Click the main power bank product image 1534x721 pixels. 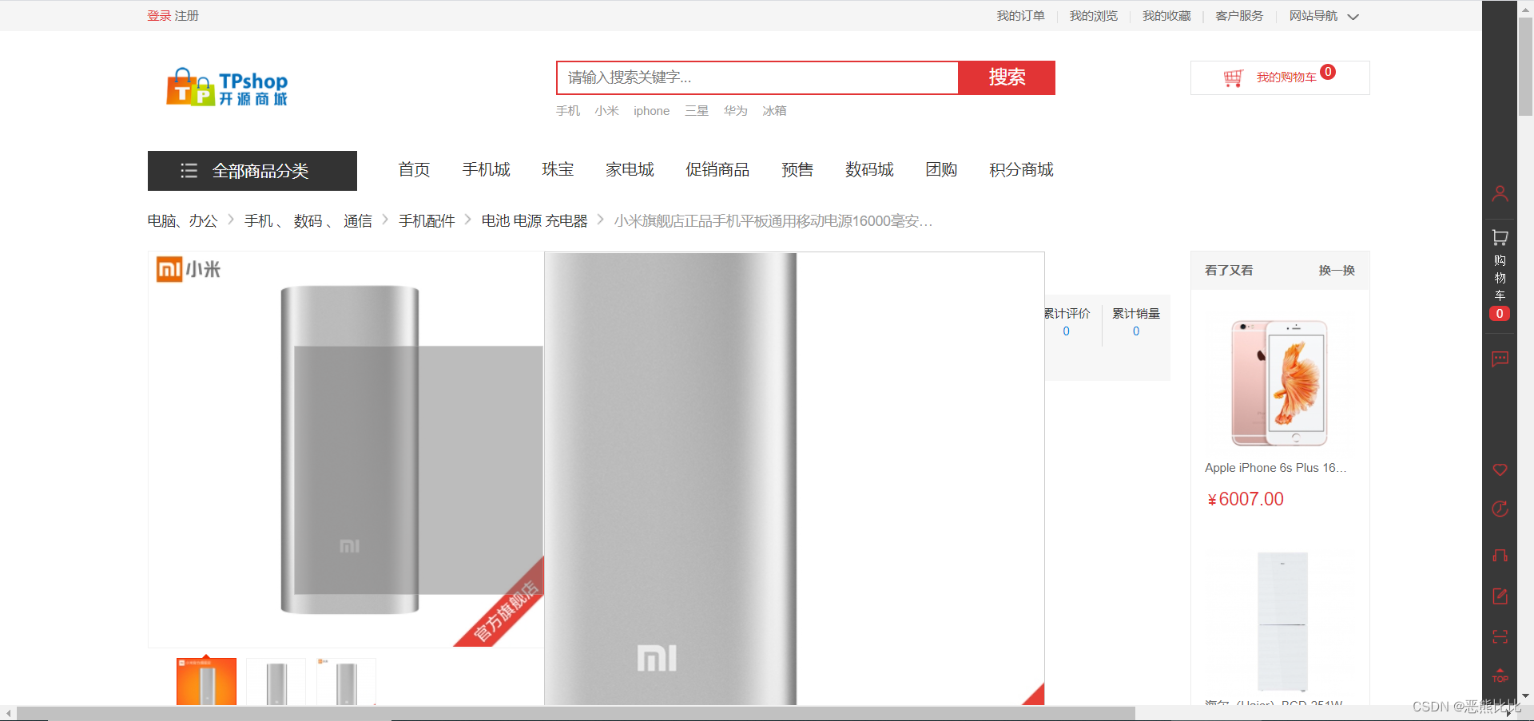346,450
